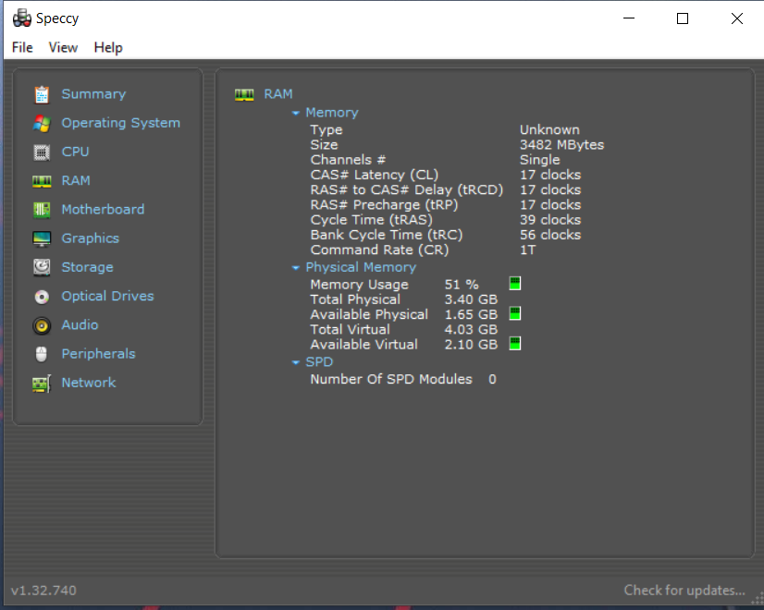Open the Network section
The width and height of the screenshot is (764, 610).
pos(89,383)
